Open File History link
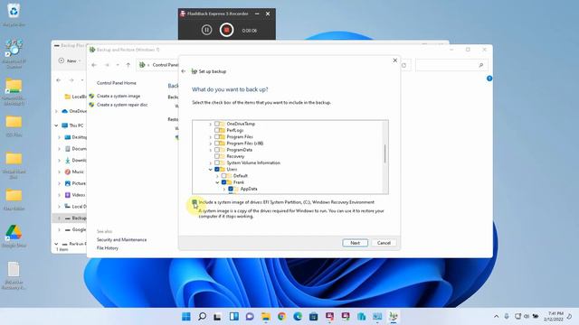Image resolution: width=579 pixels, height=325 pixels. (108, 248)
